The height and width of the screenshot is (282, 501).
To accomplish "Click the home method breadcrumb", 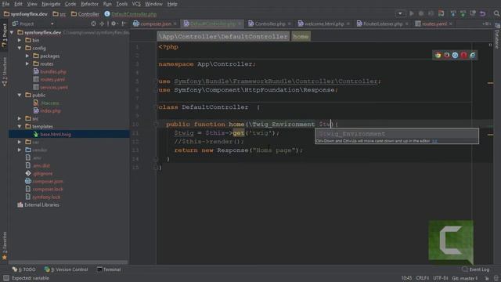I will tap(301, 37).
